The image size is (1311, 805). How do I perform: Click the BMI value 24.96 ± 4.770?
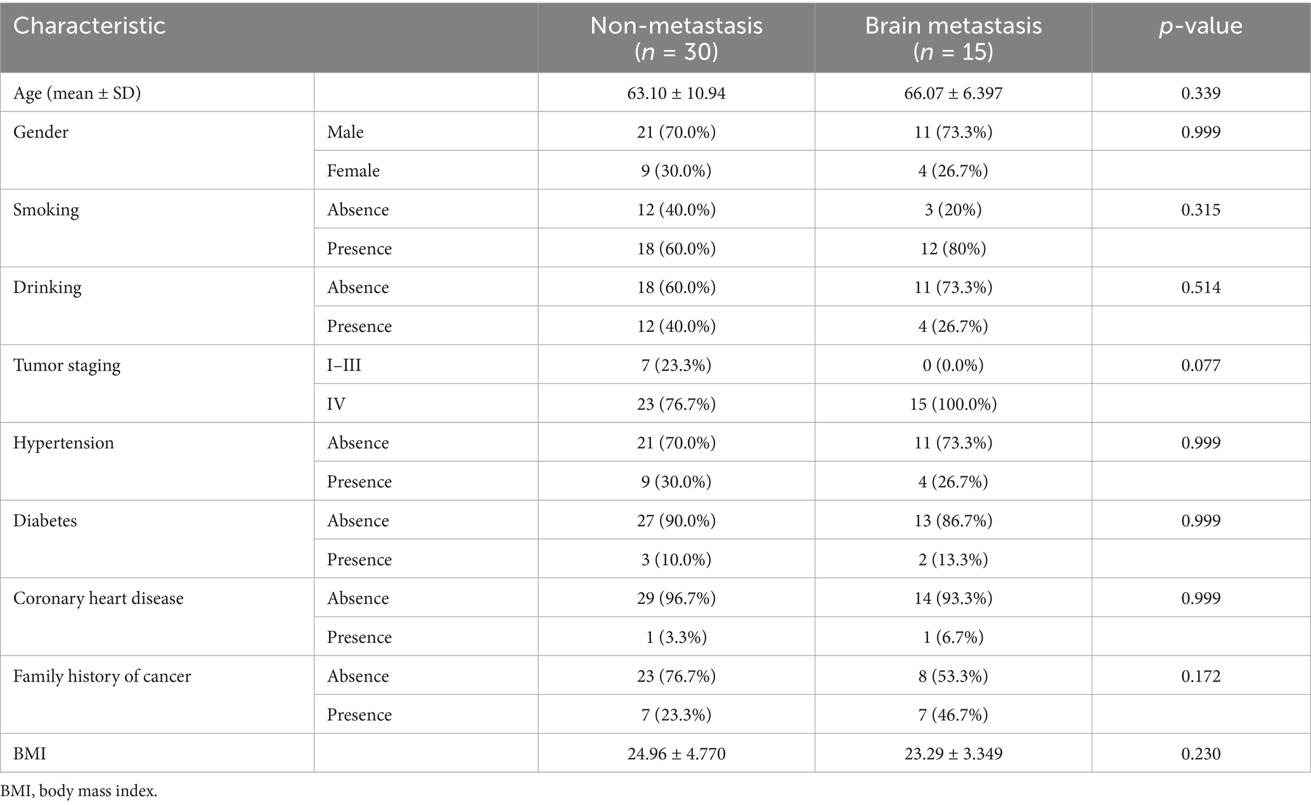tap(676, 754)
